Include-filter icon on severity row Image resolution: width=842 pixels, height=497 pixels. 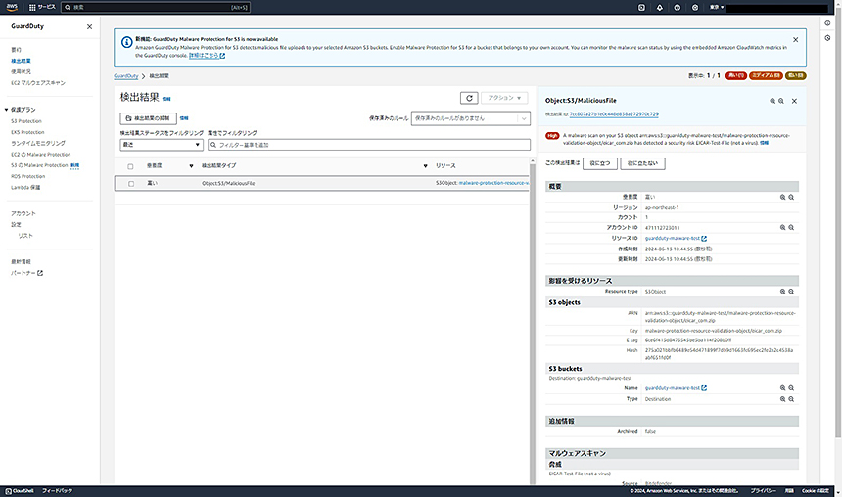click(782, 197)
